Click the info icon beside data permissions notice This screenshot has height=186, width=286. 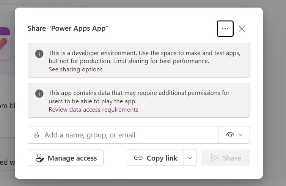[39, 93]
